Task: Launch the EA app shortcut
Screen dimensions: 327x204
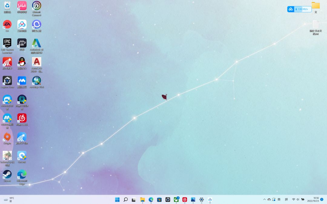Action: point(7,26)
